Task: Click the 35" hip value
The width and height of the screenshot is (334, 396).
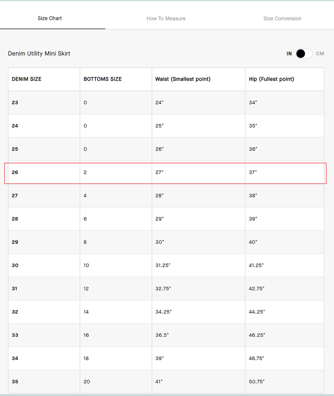Action: pos(253,126)
